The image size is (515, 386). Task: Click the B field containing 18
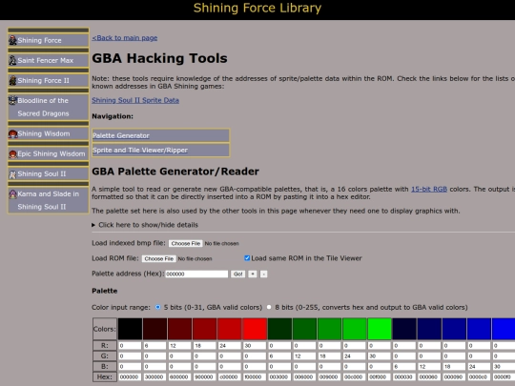click(x=454, y=366)
